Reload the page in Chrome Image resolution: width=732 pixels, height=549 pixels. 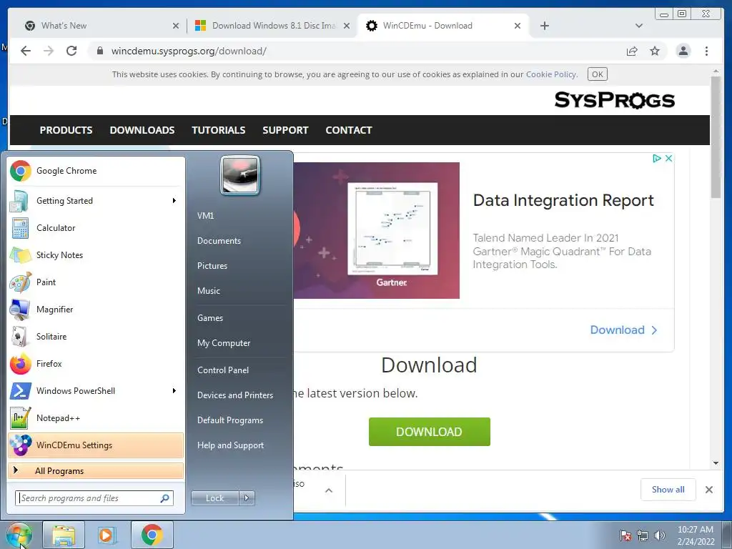click(x=71, y=51)
